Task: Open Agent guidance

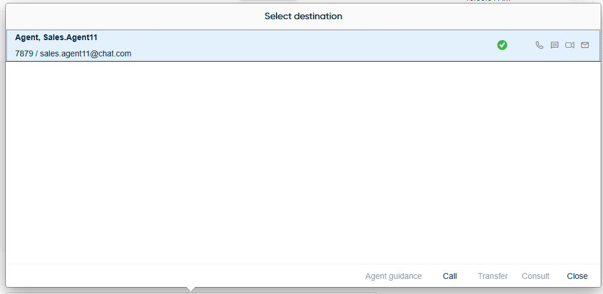Action: [x=393, y=276]
